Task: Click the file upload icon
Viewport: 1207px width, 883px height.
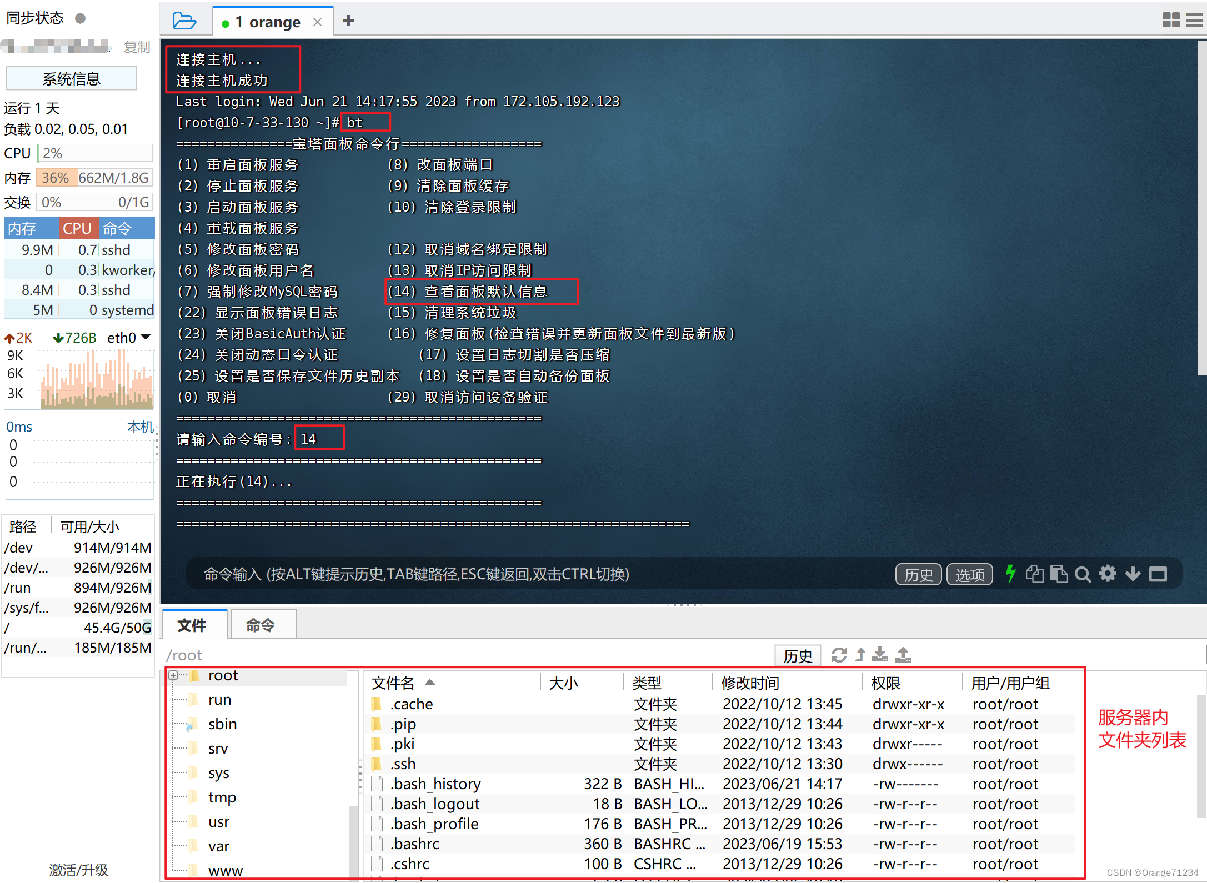Action: pos(903,655)
